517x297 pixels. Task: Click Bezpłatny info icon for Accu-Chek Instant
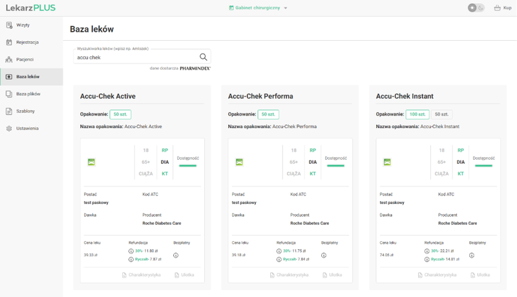(472, 256)
